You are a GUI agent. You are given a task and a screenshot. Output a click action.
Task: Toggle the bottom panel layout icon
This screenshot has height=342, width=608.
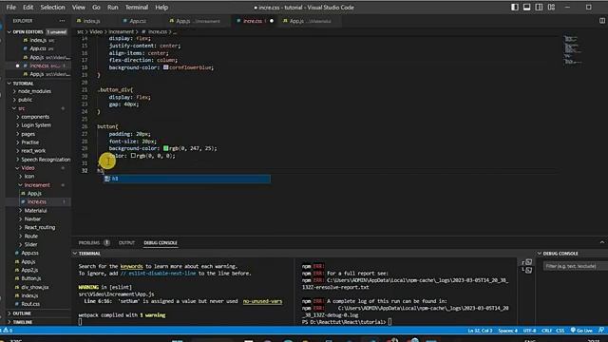point(526,7)
